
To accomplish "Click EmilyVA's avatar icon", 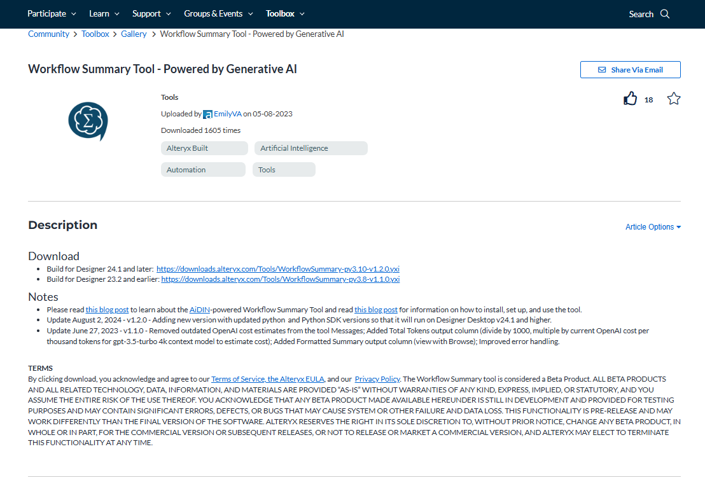I will (207, 114).
